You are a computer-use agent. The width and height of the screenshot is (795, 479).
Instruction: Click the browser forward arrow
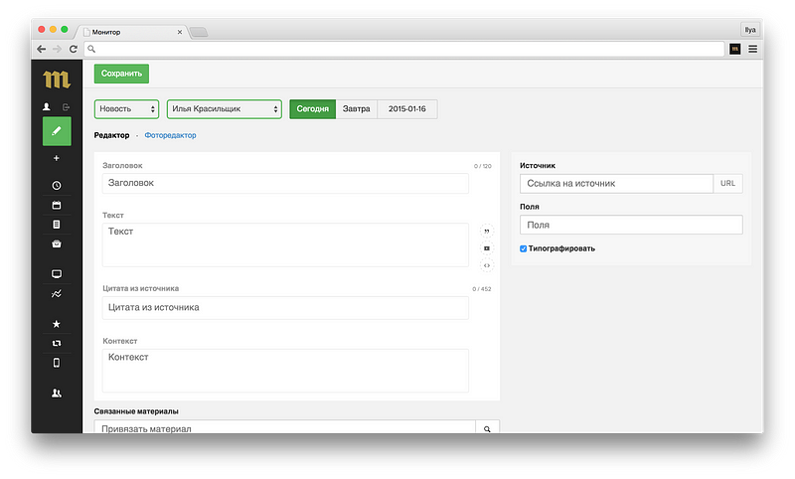[x=57, y=49]
